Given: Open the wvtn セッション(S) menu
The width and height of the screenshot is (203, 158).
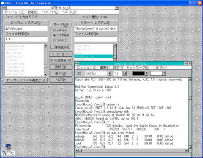Looking at the screenshot, I should pos(86,67).
